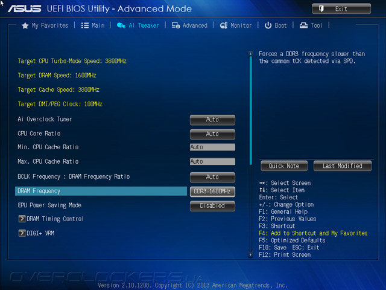Click the F1: General Help hint
This screenshot has width=386, height=290.
(x=283, y=212)
